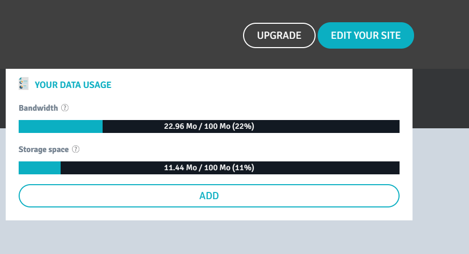Click the light gray area below the usage panel

coord(209,237)
